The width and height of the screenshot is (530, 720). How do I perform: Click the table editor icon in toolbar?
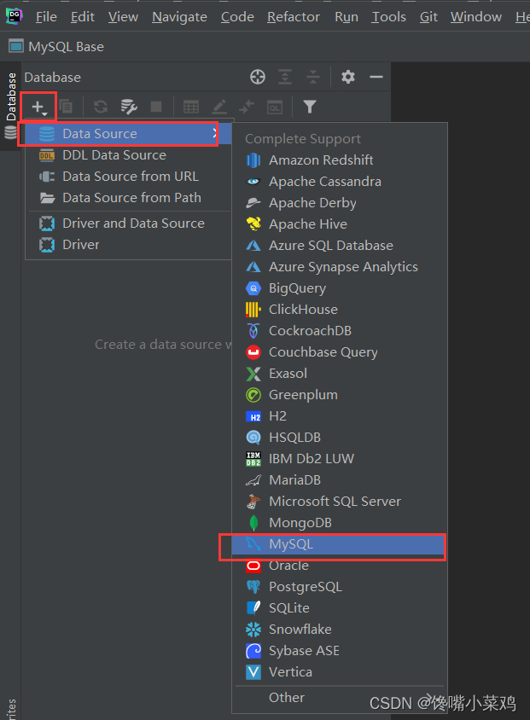[x=191, y=107]
